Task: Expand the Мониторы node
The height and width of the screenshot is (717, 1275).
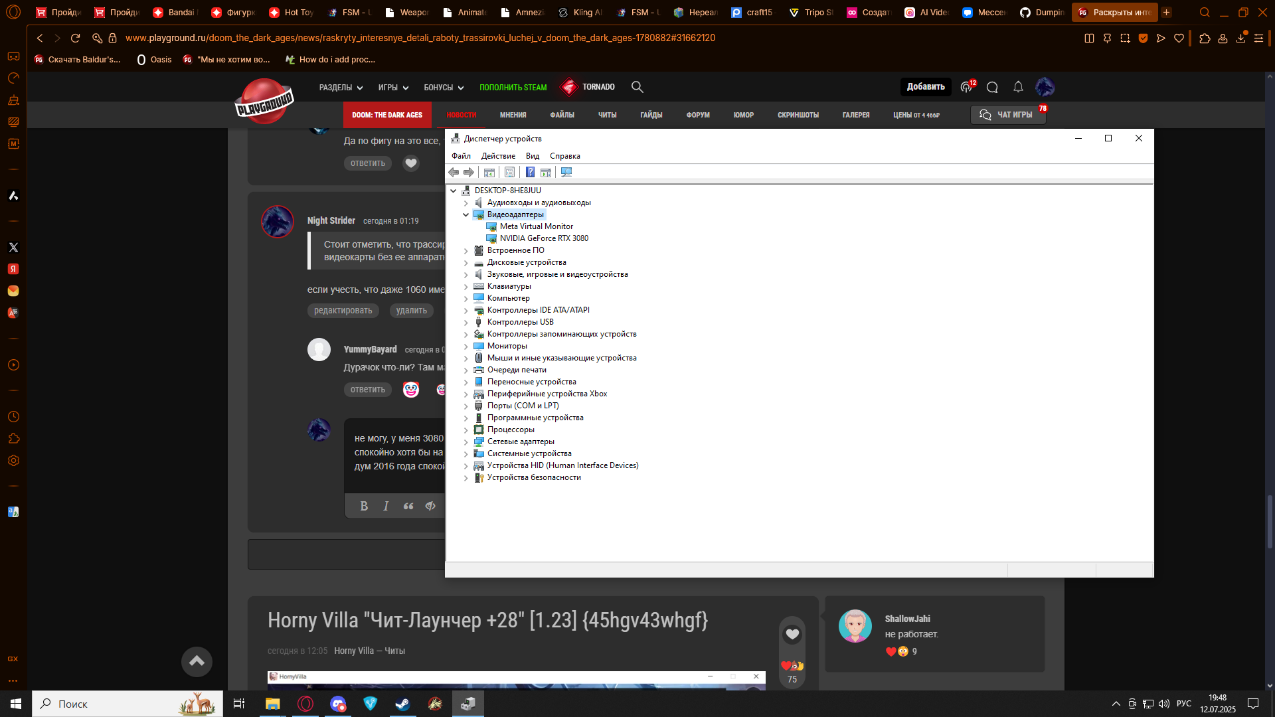Action: click(466, 347)
